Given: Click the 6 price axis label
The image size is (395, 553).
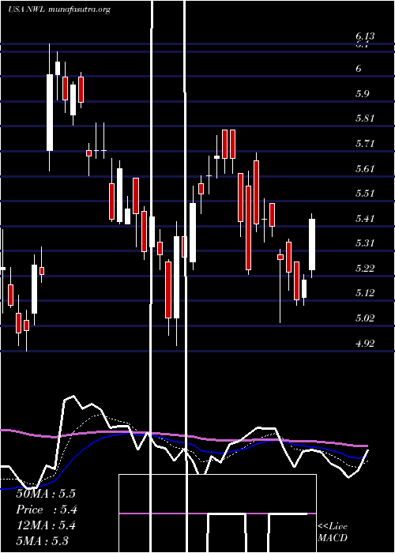Looking at the screenshot, I should [x=359, y=69].
